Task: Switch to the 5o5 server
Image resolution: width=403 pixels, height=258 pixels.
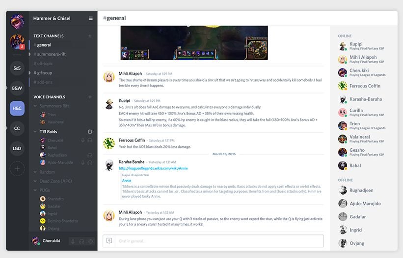Action: tap(17, 68)
